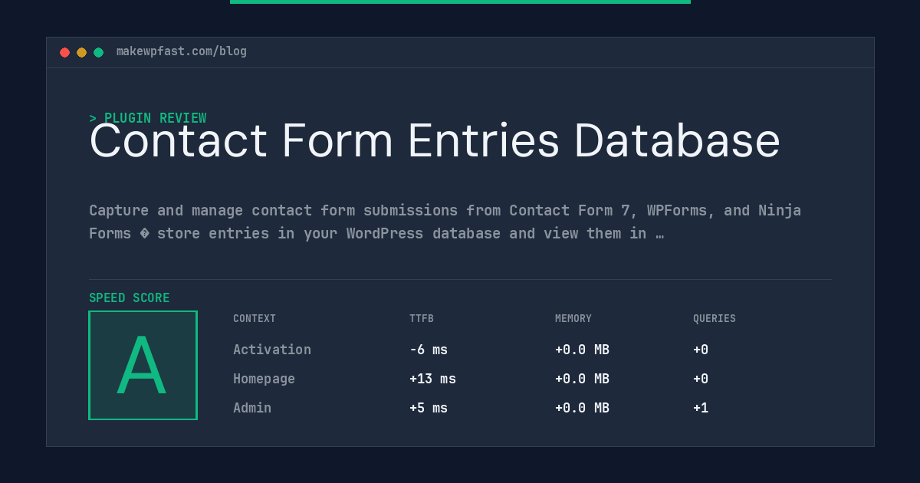This screenshot has height=483, width=920.
Task: Select the Activation row label
Action: pyautogui.click(x=272, y=350)
